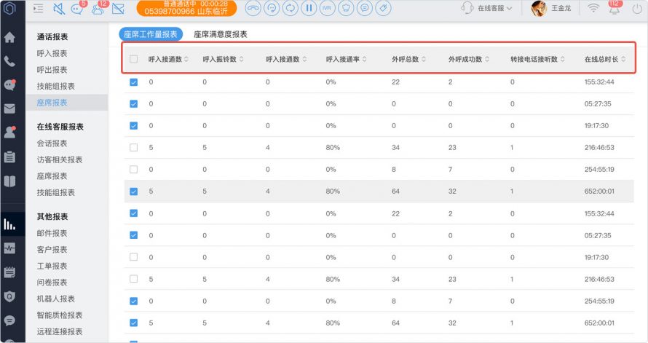Collapse the sidebar menu with the list icon
Image resolution: width=648 pixels, height=343 pixels.
(x=38, y=8)
